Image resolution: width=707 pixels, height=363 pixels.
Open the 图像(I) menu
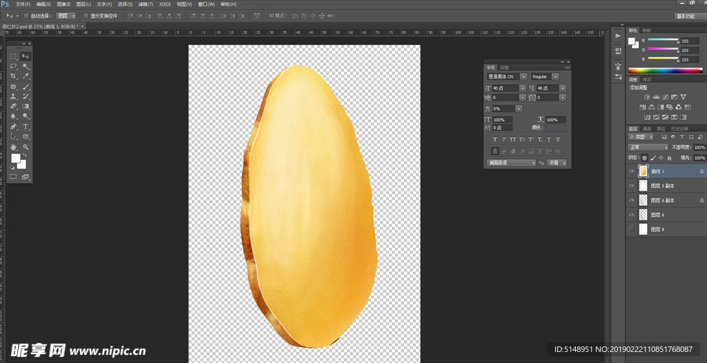point(63,4)
